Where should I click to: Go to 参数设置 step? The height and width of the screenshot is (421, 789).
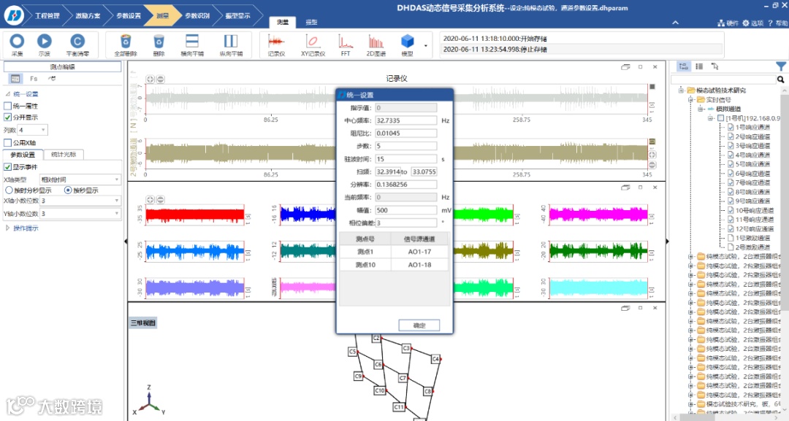click(129, 15)
